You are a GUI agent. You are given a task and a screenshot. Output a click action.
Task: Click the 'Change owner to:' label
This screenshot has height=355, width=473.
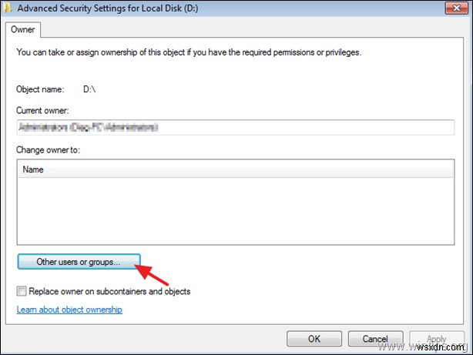coord(48,149)
